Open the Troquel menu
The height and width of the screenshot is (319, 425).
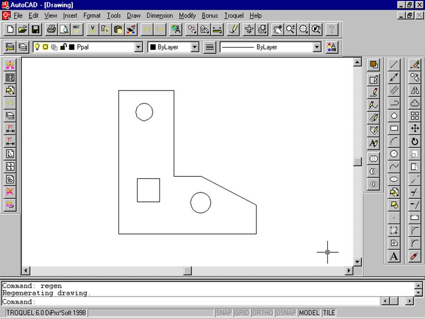pos(234,16)
